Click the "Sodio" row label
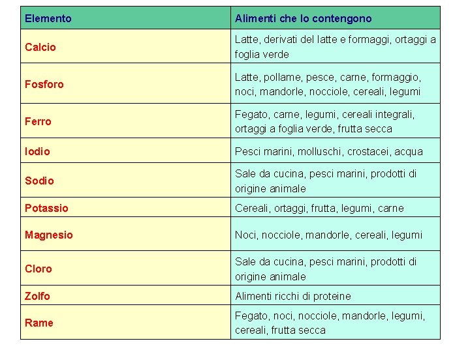Image resolution: width=470 pixels, height=352 pixels. click(x=39, y=181)
